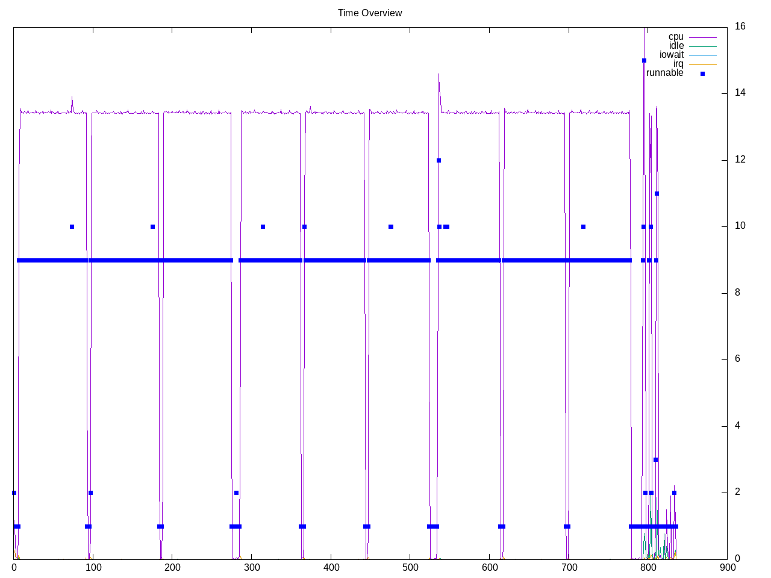Pick the runnable data point at value 15
This screenshot has height=578, width=771.
(x=644, y=60)
